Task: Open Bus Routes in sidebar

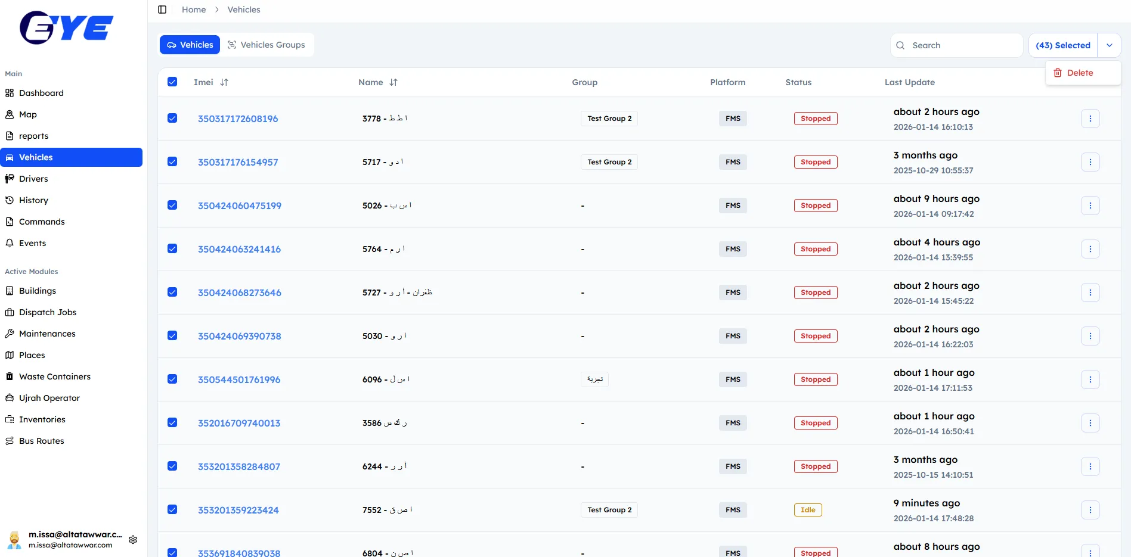Action: tap(41, 441)
